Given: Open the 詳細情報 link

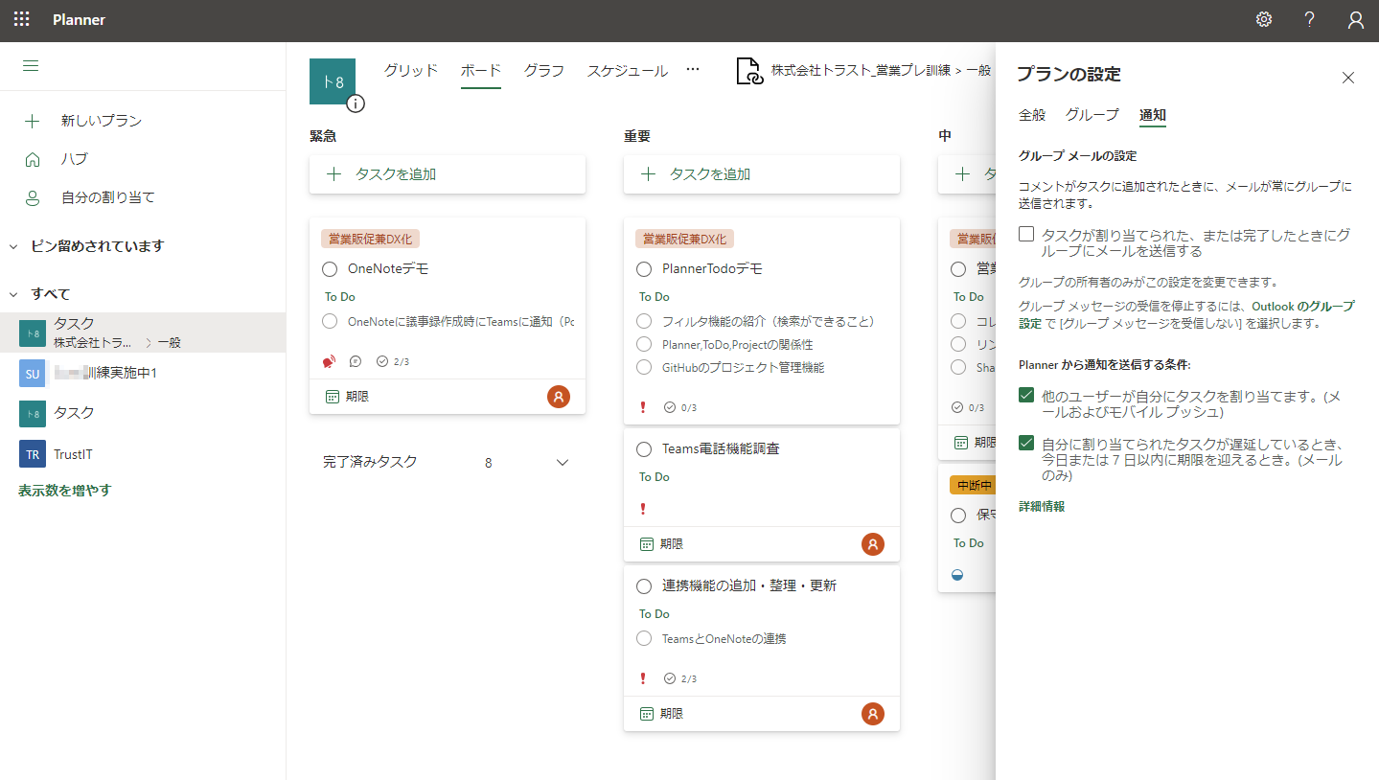Looking at the screenshot, I should (x=1042, y=506).
